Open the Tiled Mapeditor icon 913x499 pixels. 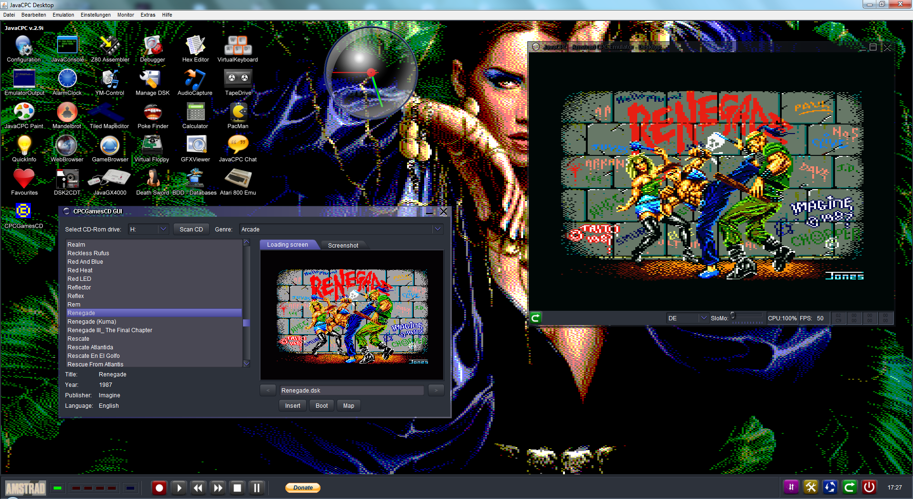pos(109,115)
